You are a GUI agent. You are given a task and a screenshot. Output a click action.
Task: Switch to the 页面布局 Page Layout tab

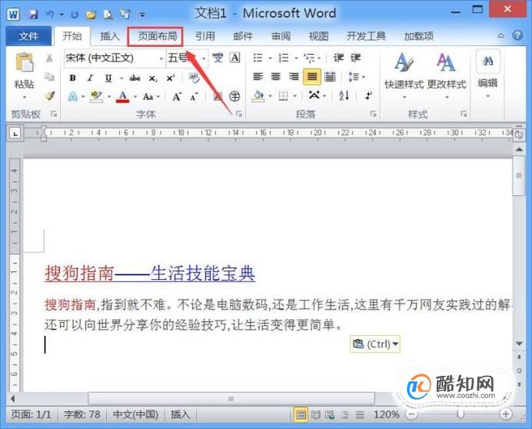[157, 36]
